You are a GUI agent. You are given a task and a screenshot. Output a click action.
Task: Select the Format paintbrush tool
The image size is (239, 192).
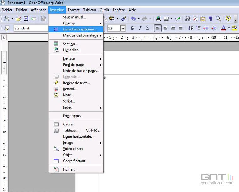(124, 19)
